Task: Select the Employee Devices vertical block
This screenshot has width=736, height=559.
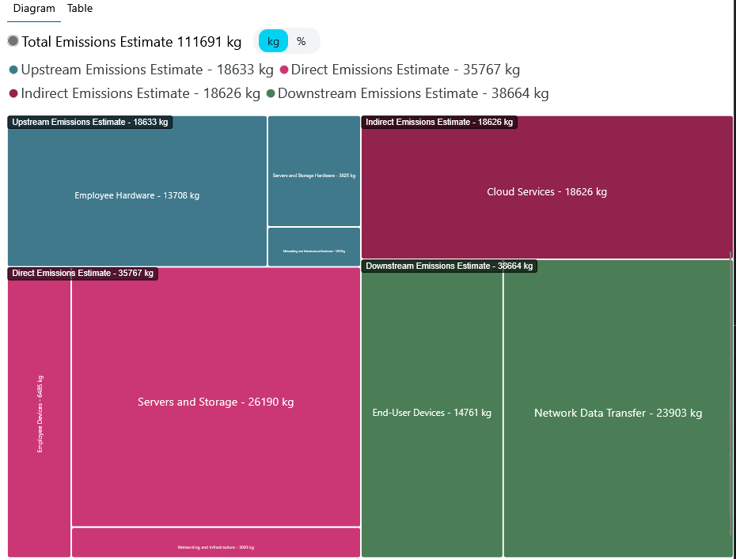Action: pyautogui.click(x=40, y=414)
